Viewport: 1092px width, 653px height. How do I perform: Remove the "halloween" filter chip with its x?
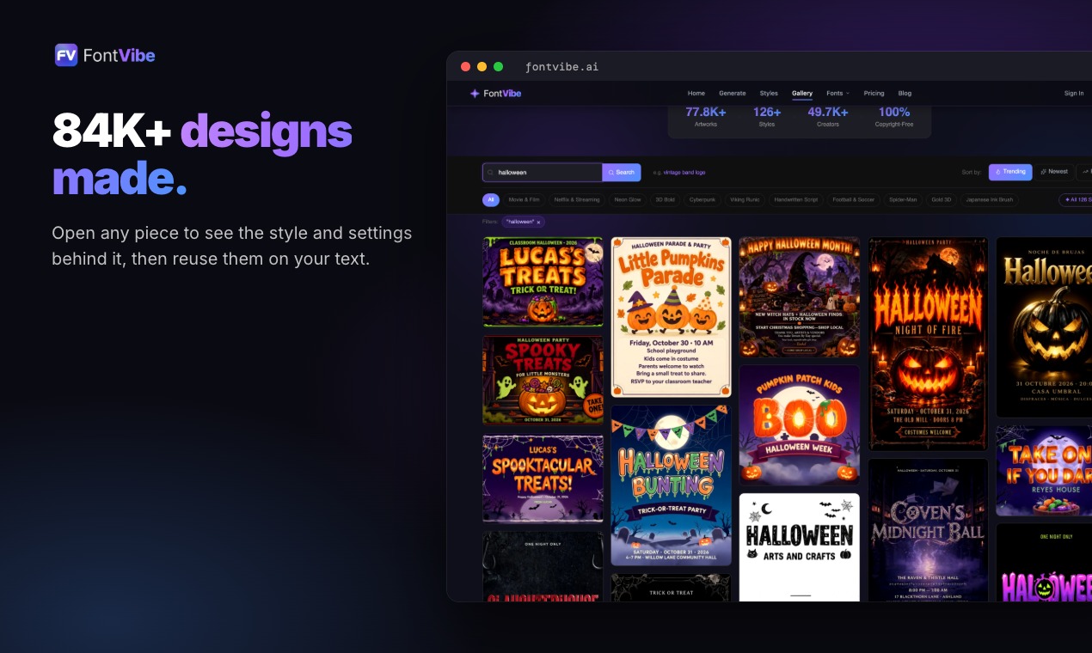coord(538,222)
